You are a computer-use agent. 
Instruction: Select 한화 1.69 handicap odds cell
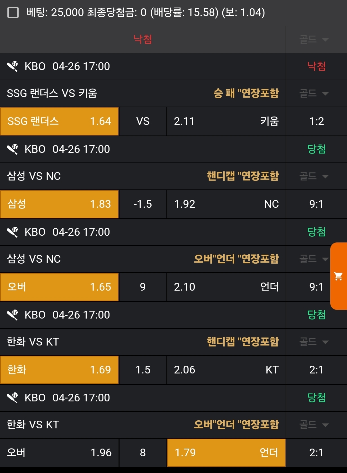coord(59,370)
